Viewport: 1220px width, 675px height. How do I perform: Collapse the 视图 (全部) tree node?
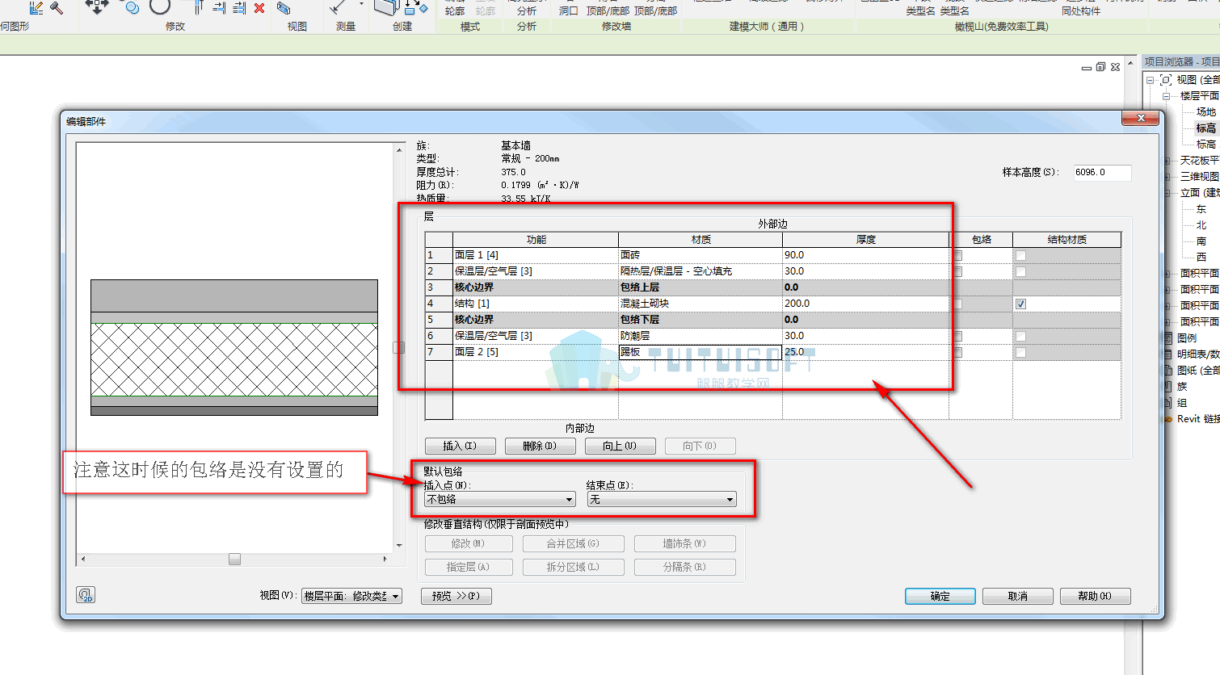1151,80
